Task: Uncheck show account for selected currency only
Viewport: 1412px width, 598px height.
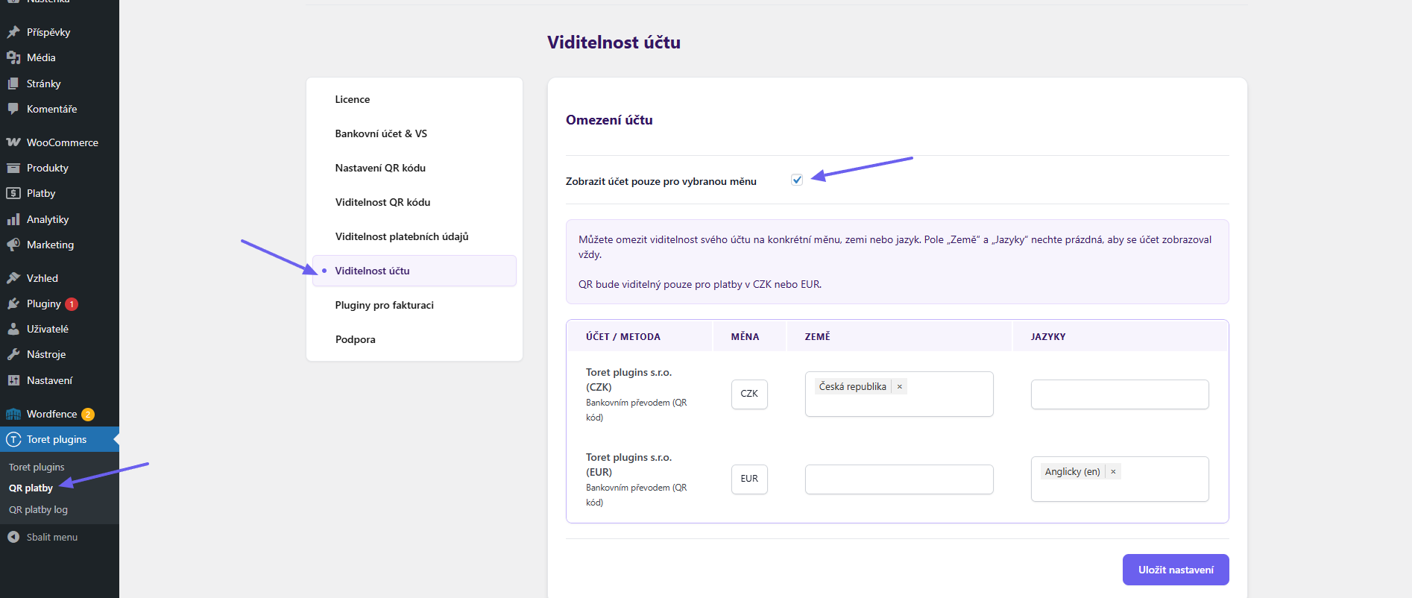Action: click(x=797, y=180)
